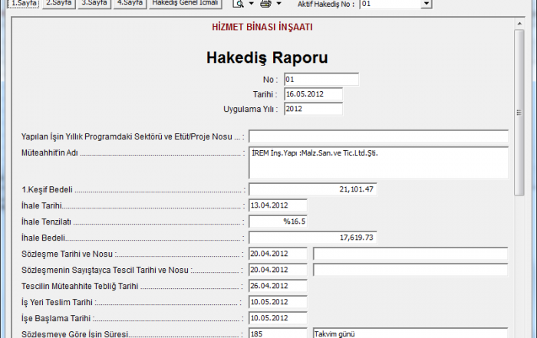Screen dimensions: 537x338
Task: Open the print preview dropdown arrow
Action: (251, 4)
